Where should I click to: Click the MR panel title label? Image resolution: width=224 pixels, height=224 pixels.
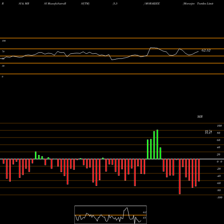[200, 116]
